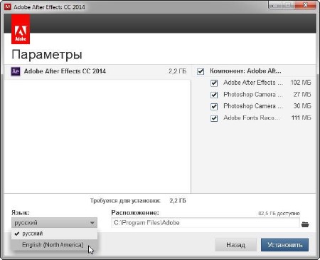Image resolution: width=320 pixels, height=260 pixels.
Task: Click the Расположение label
Action: [x=135, y=212]
